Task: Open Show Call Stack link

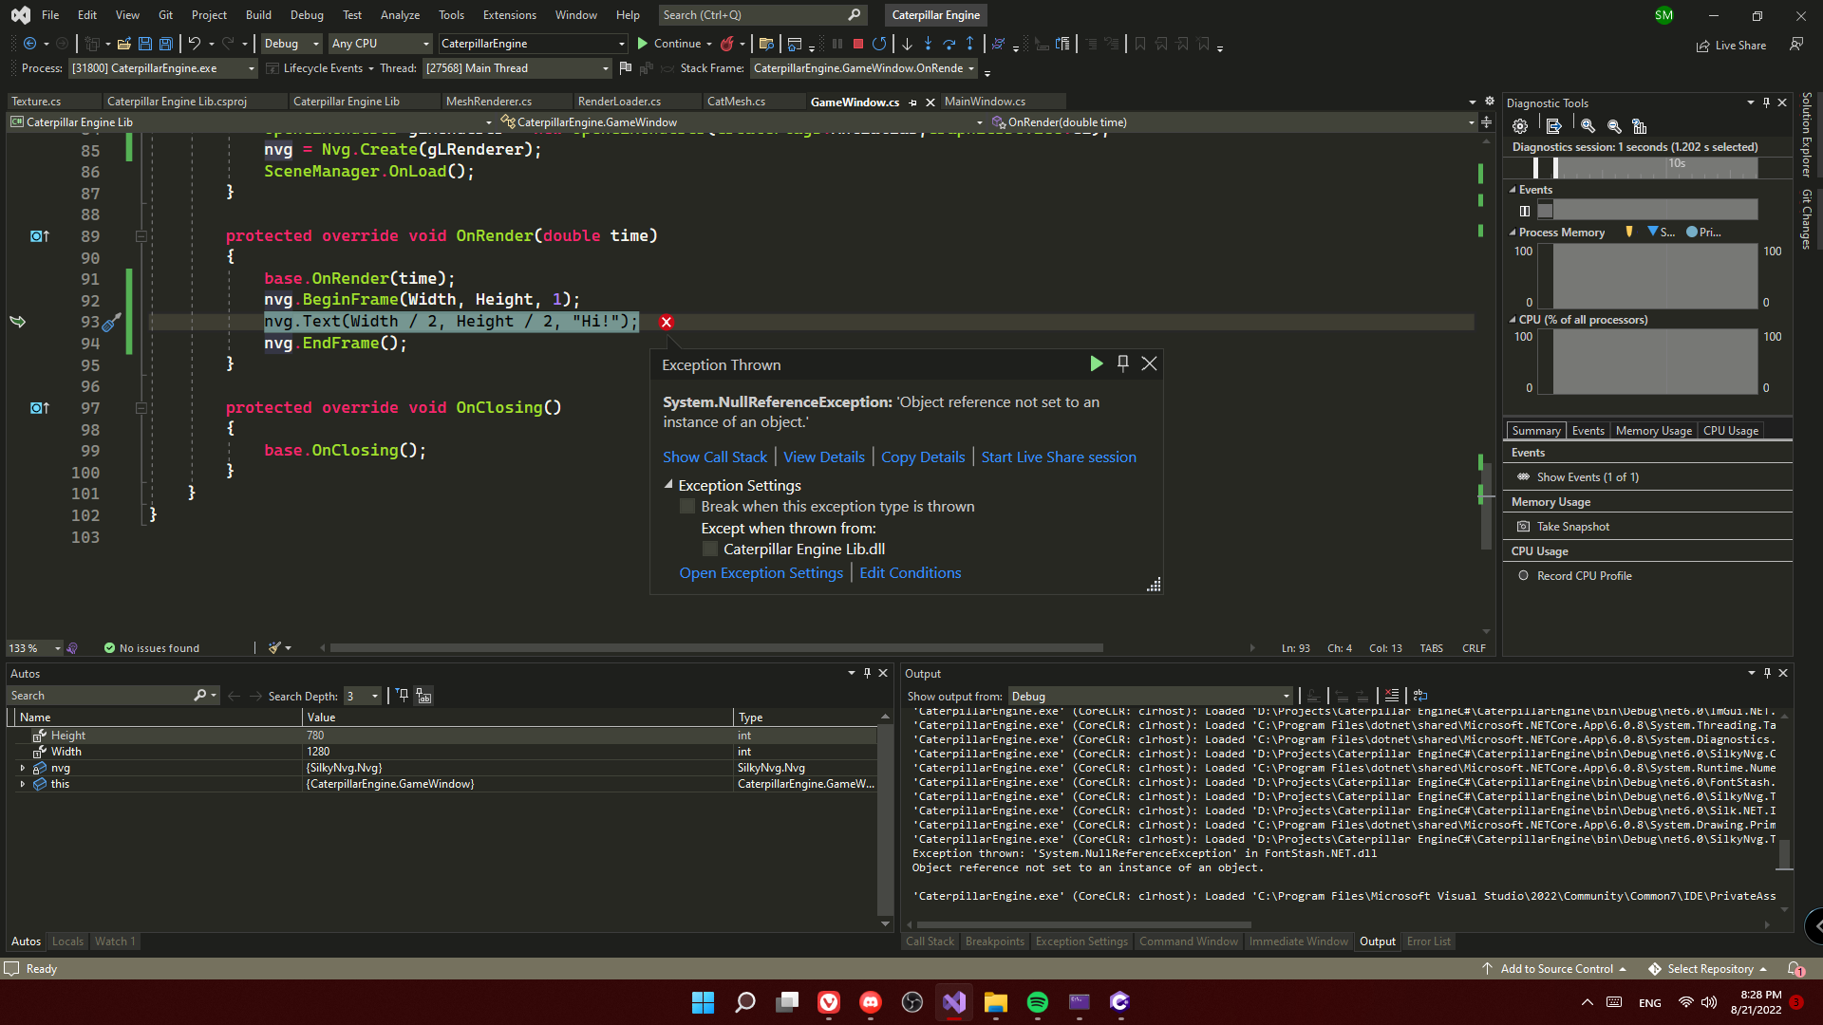Action: tap(714, 457)
